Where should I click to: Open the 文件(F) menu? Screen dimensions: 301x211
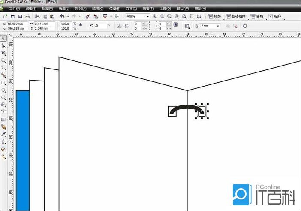click(x=15, y=9)
